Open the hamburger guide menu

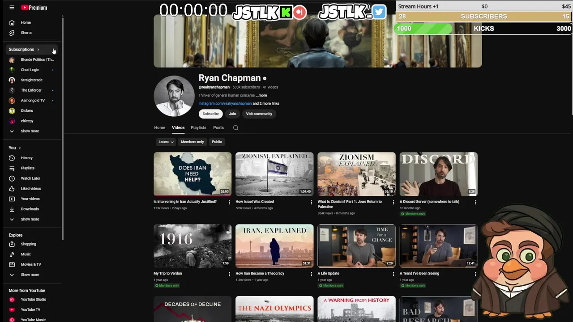coord(12,8)
